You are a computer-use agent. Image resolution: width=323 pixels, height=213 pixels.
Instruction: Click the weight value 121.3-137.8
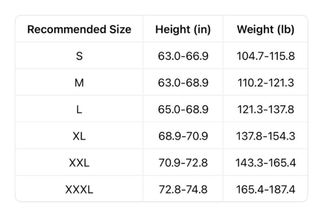pos(266,109)
